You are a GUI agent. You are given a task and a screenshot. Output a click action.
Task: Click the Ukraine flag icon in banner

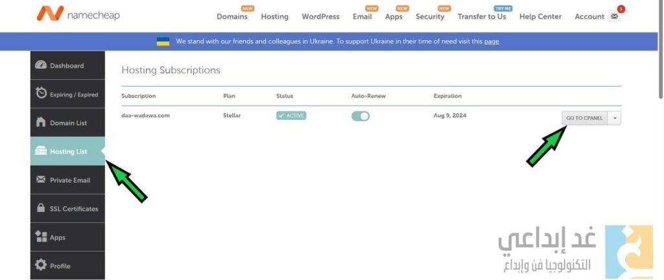[x=163, y=41]
